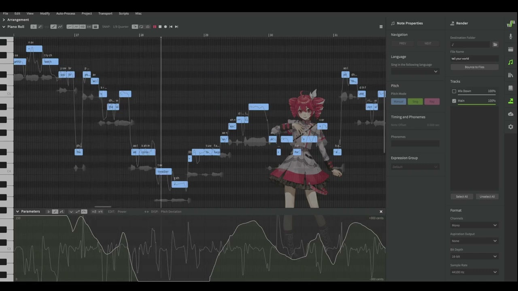The image size is (518, 291).
Task: Set pitch mode to Manual
Action: (399, 101)
